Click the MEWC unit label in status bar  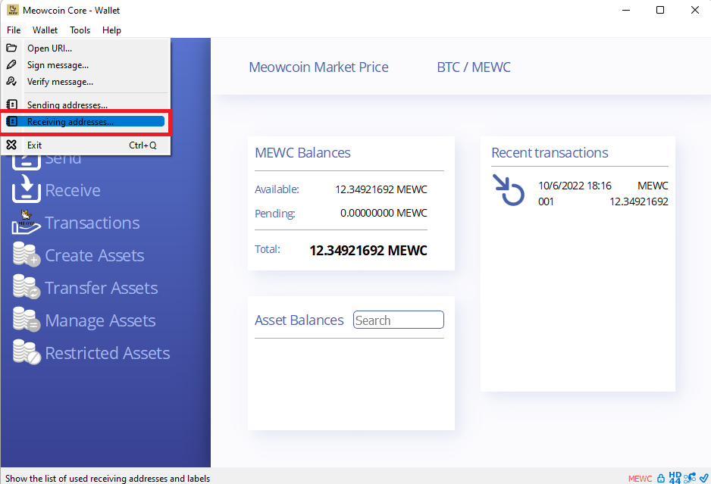point(640,479)
